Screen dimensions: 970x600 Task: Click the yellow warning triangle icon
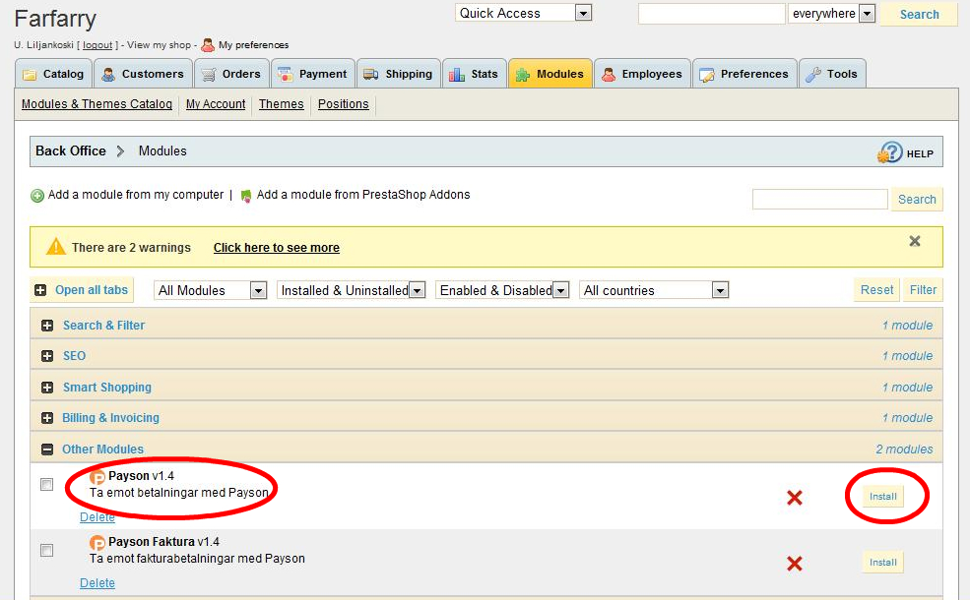(x=56, y=247)
